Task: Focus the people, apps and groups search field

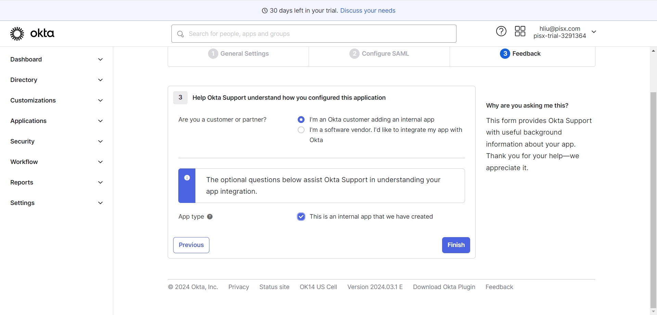Action: click(318, 34)
